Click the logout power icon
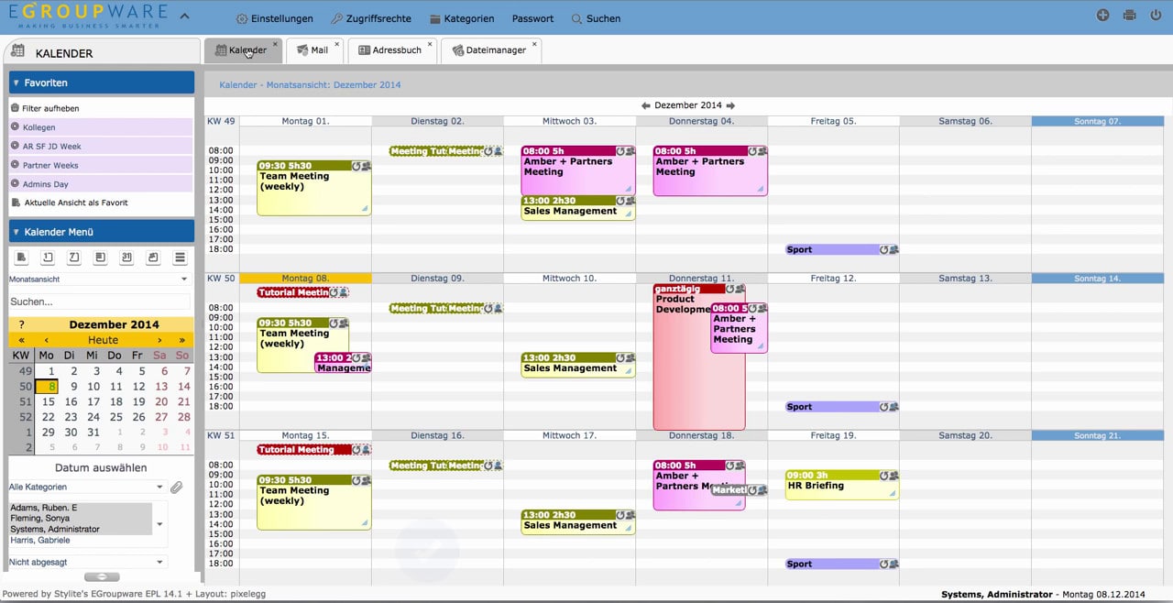The width and height of the screenshot is (1173, 603). tap(1155, 16)
